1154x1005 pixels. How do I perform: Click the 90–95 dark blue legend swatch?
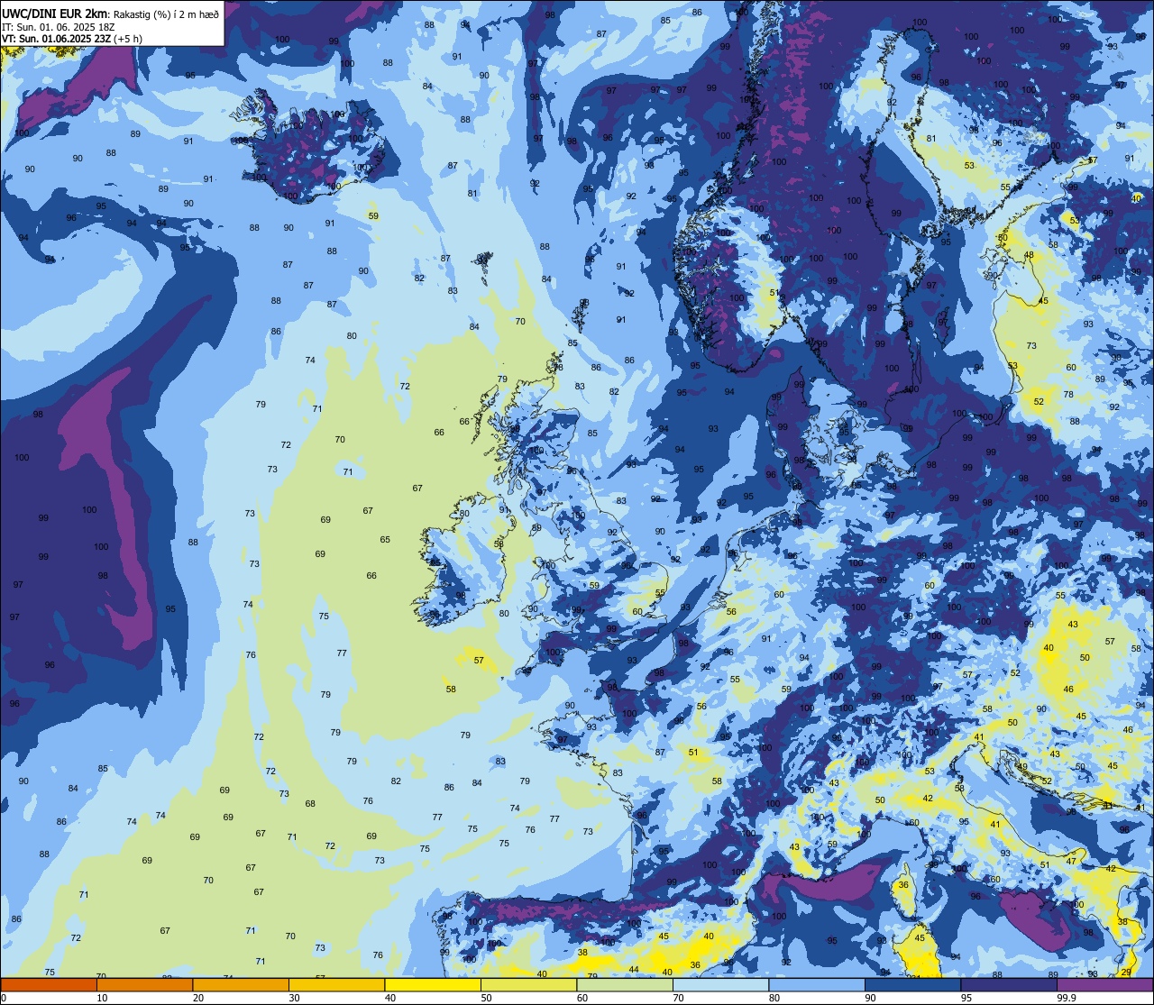pyautogui.click(x=912, y=984)
